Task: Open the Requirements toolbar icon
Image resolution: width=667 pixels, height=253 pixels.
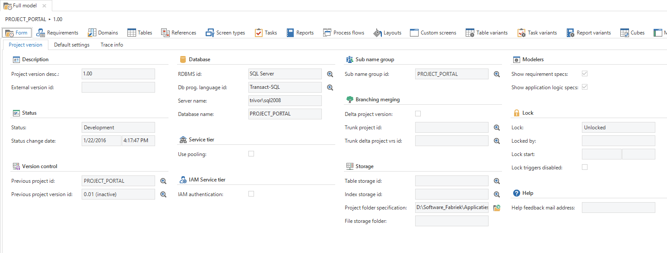Action: click(x=41, y=33)
